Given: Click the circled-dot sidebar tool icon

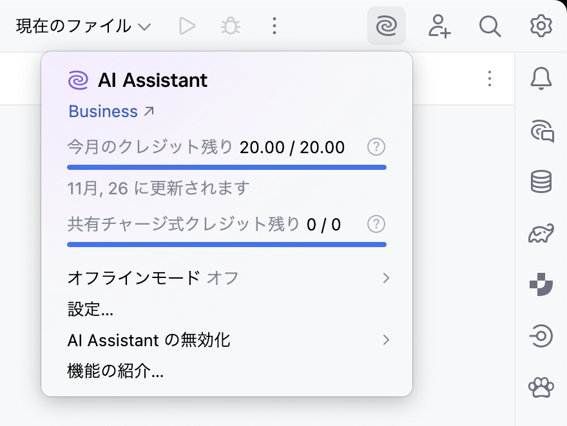Looking at the screenshot, I should tap(541, 336).
